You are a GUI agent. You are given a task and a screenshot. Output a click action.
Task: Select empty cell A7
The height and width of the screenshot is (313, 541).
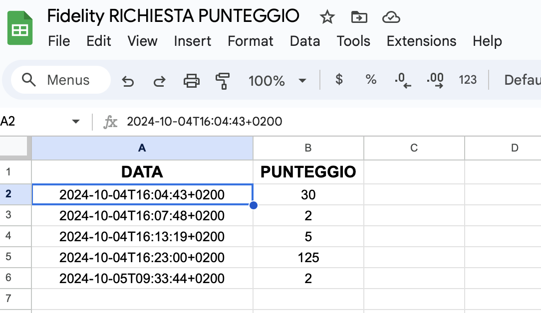point(142,299)
